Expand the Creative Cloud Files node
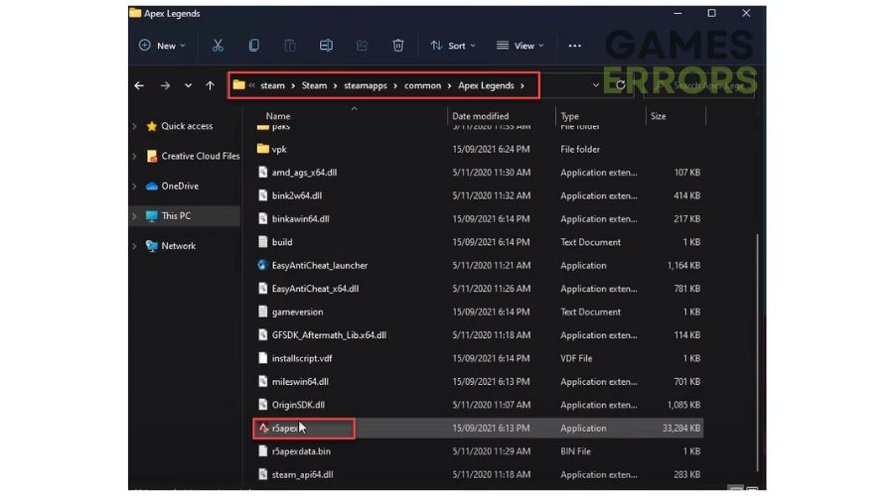The height and width of the screenshot is (496, 894). [134, 156]
